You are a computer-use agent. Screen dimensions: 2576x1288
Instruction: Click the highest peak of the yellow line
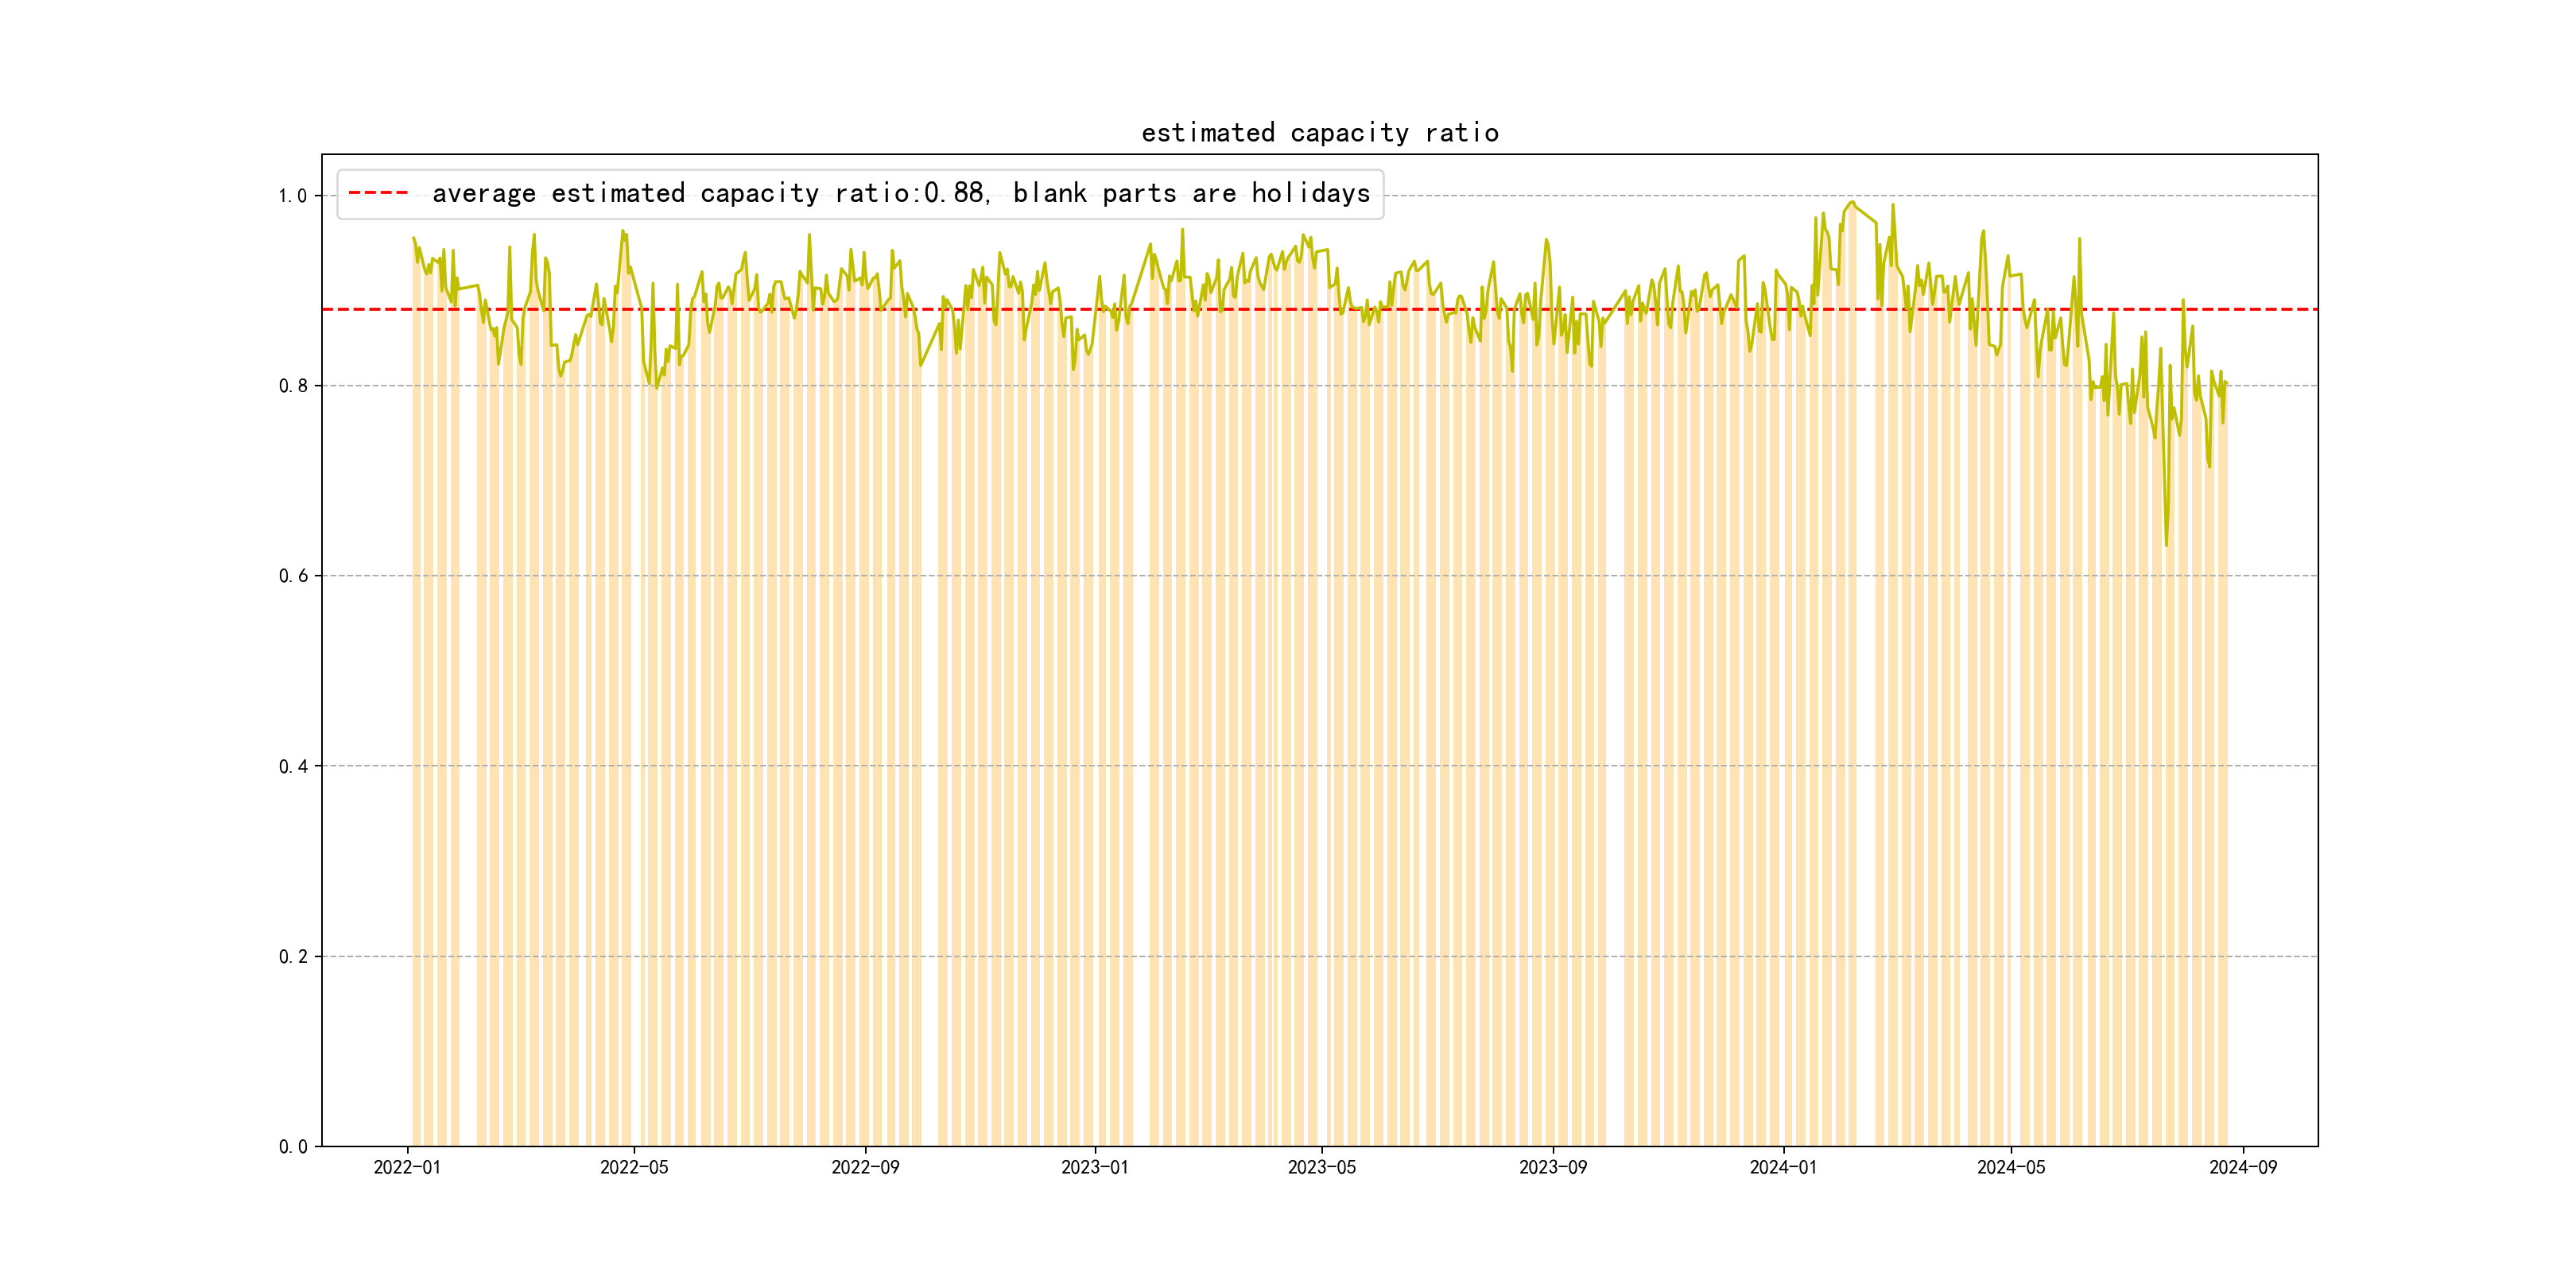point(1852,203)
